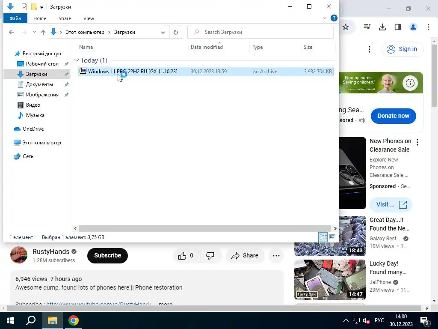Screen dimensions: 438x329
Task: Collapse the Today (1) group
Action: [77, 60]
